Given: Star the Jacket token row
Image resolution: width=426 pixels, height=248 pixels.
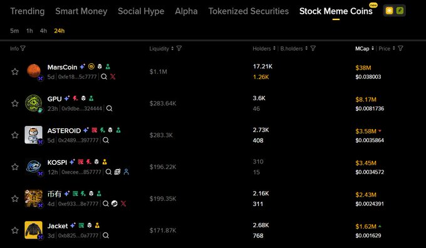Looking at the screenshot, I should [x=15, y=230].
